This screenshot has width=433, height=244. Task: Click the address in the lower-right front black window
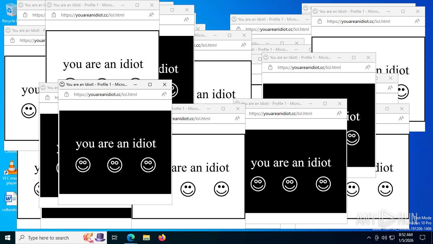pyautogui.click(x=280, y=113)
